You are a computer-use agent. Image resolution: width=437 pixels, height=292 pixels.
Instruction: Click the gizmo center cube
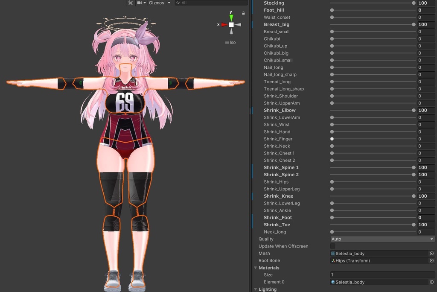(231, 24)
